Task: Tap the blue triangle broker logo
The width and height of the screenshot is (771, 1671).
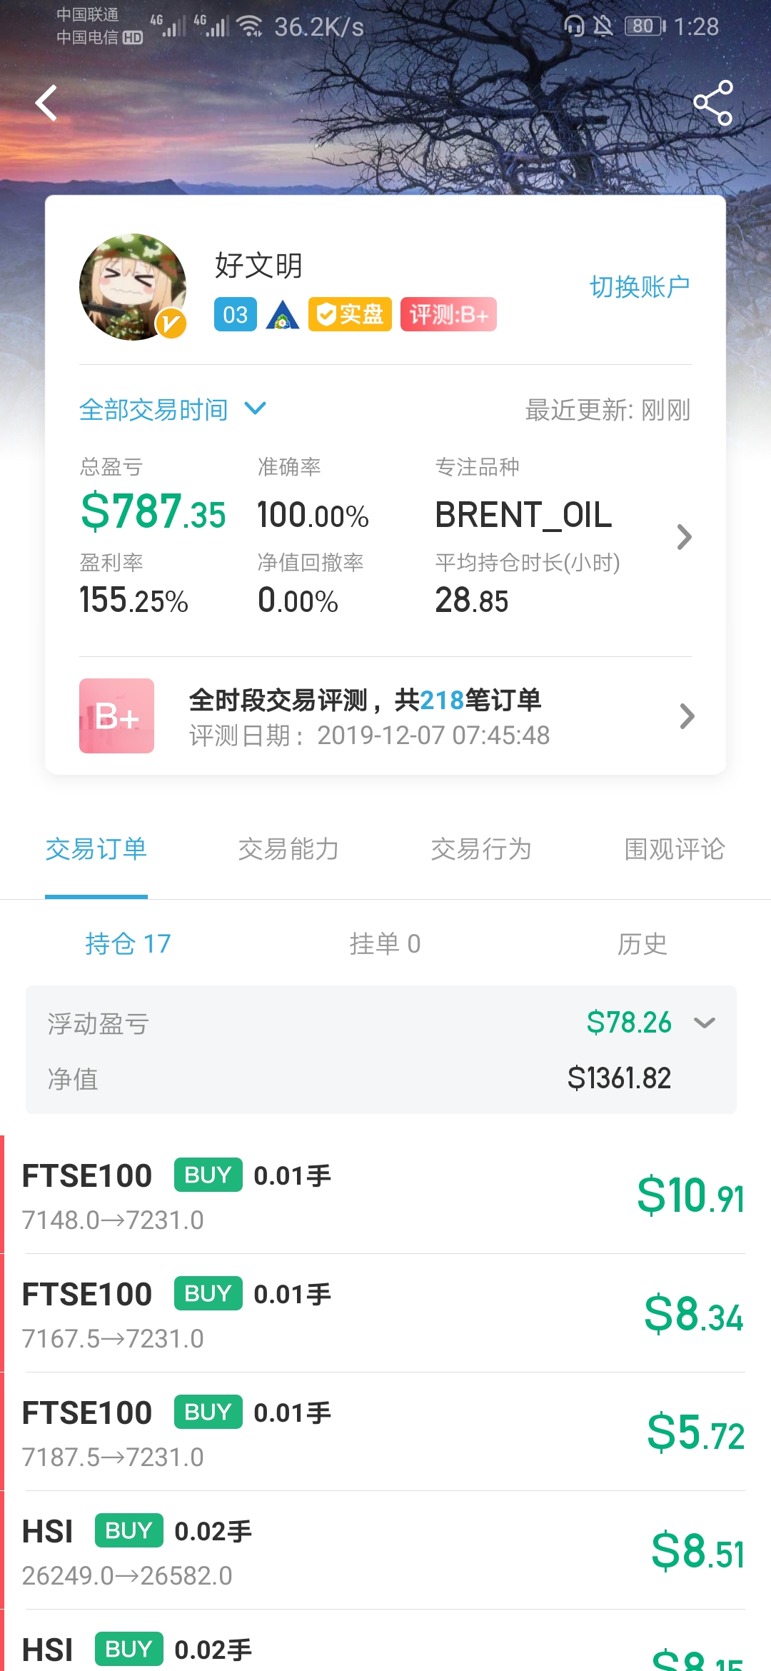Action: coord(283,314)
